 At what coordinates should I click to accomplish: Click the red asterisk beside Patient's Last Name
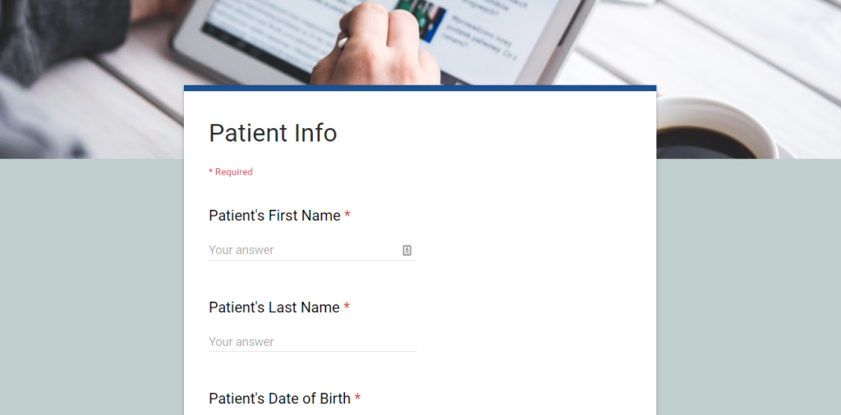pos(347,308)
